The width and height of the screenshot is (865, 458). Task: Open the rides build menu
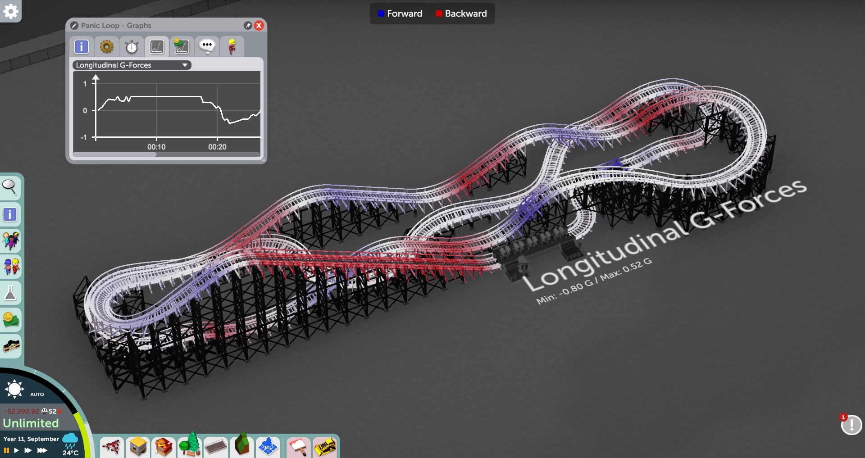pyautogui.click(x=111, y=447)
